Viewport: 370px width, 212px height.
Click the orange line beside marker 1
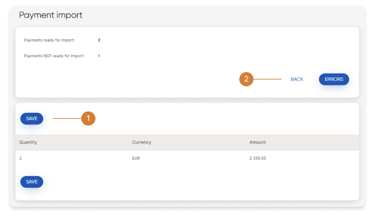[x=67, y=118]
